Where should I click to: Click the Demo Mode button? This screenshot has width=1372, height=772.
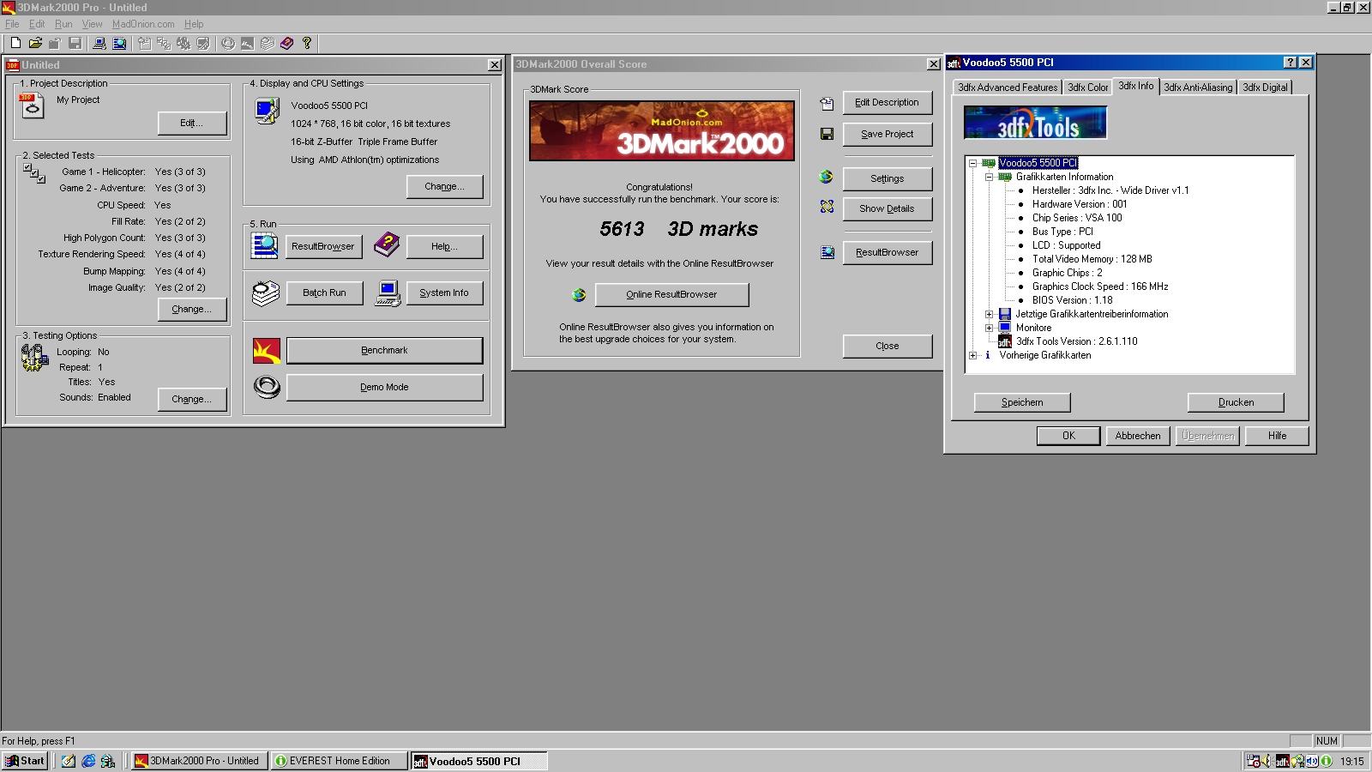pyautogui.click(x=384, y=387)
